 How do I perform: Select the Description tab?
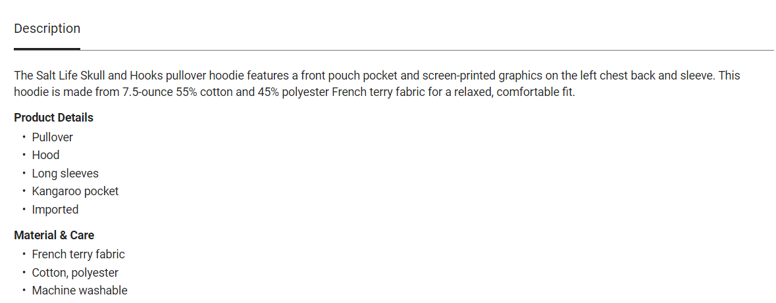(47, 29)
